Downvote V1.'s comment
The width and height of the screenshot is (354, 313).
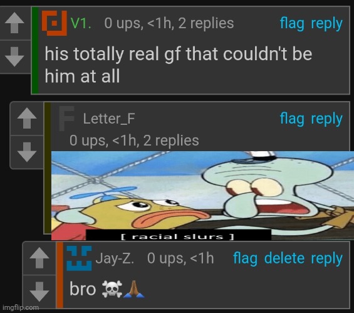coord(15,56)
